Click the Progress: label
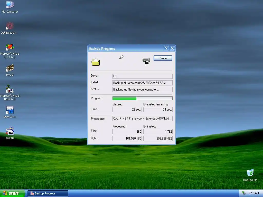This screenshot has height=197, width=263. [x=97, y=98]
